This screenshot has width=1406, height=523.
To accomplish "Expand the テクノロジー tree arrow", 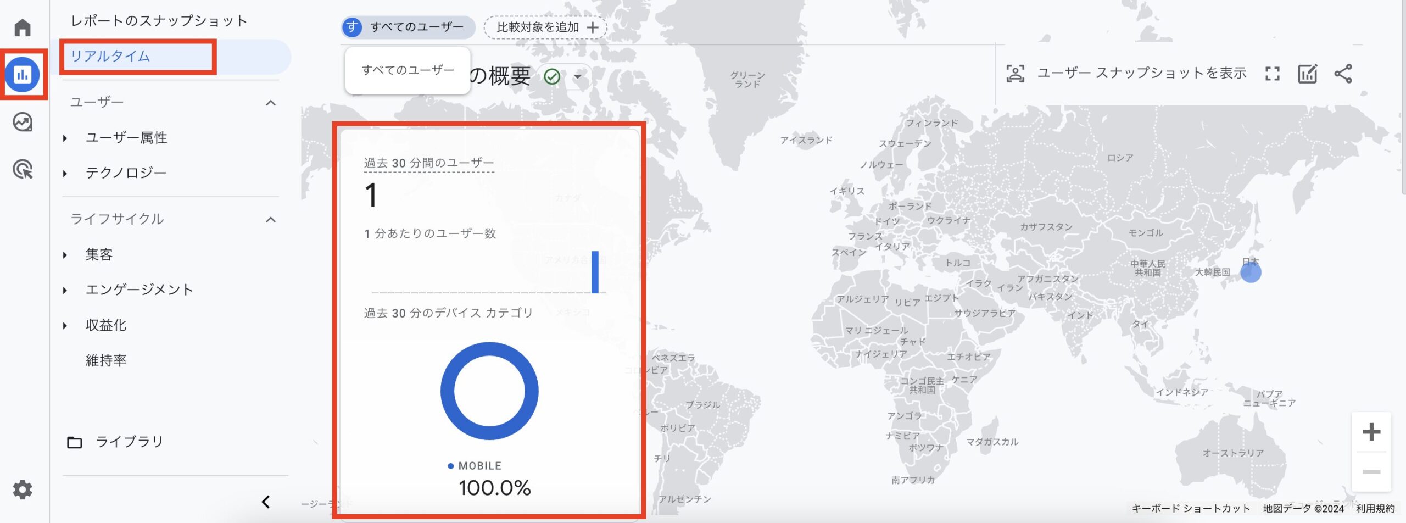I will (x=65, y=174).
